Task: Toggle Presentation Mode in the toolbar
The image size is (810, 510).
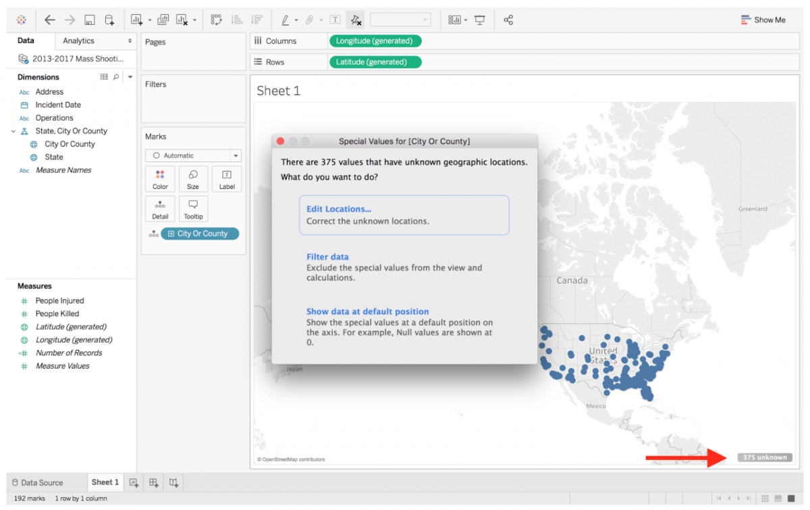Action: [x=479, y=19]
